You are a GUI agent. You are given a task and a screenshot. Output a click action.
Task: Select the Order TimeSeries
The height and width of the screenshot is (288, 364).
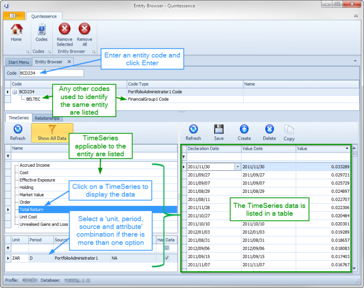point(25,202)
